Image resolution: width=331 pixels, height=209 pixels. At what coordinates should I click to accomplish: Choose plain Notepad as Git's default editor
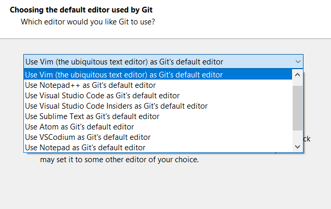[85, 148]
